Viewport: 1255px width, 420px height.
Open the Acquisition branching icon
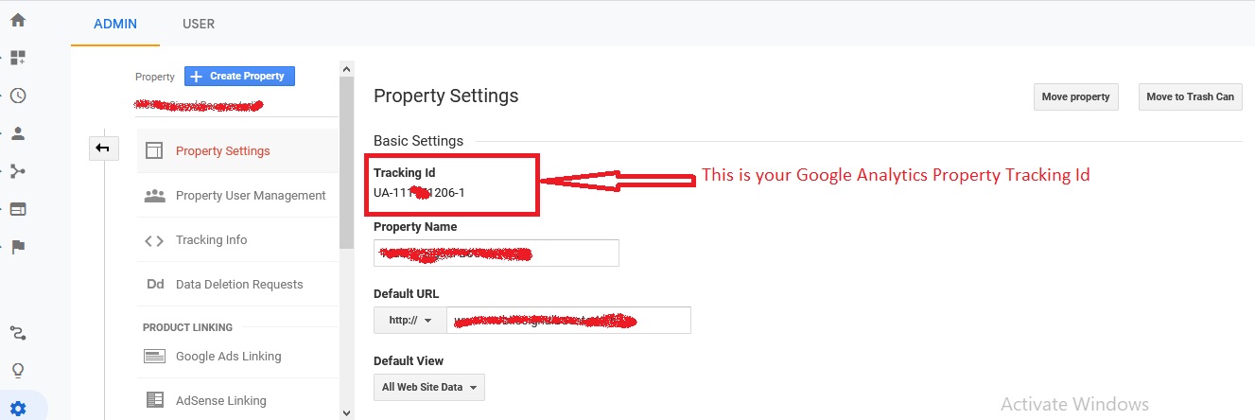18,171
